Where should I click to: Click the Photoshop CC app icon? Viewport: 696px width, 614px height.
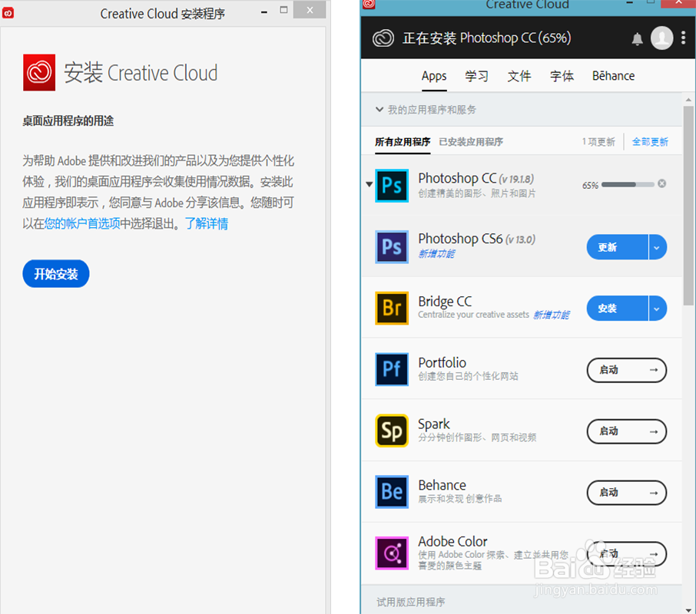392,186
